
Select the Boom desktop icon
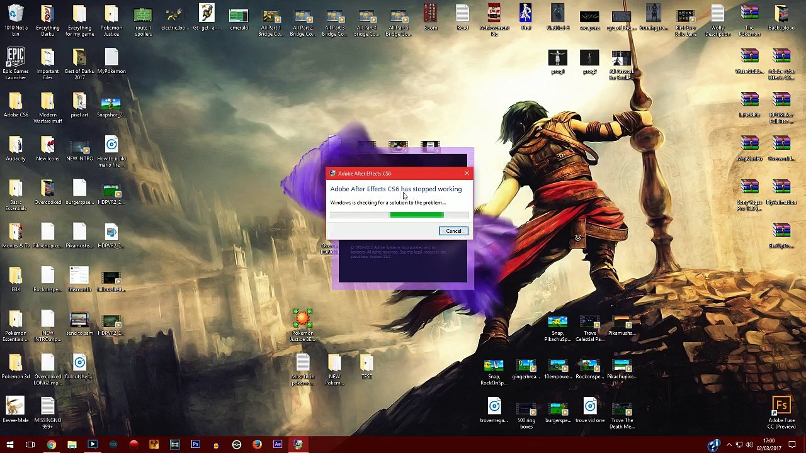(430, 17)
